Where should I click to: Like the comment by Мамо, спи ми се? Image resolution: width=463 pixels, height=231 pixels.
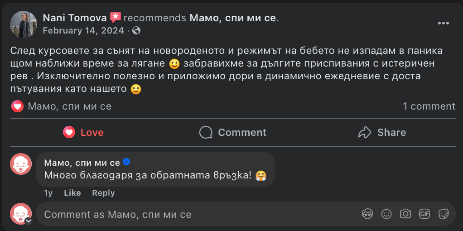pos(72,193)
